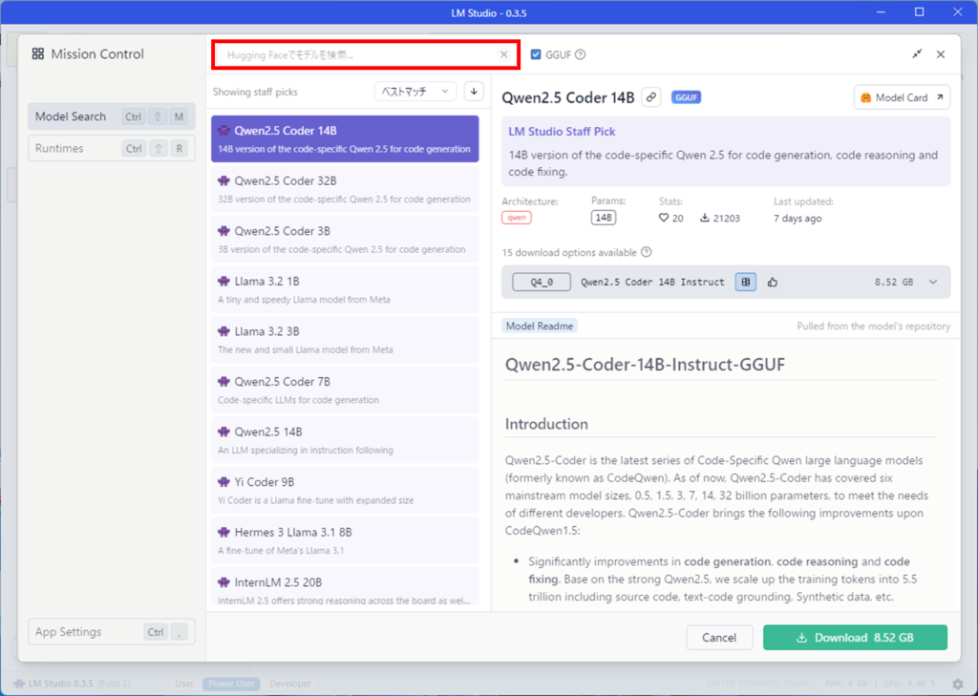Switch to User mode in status bar
This screenshot has width=978, height=696.
tap(184, 685)
